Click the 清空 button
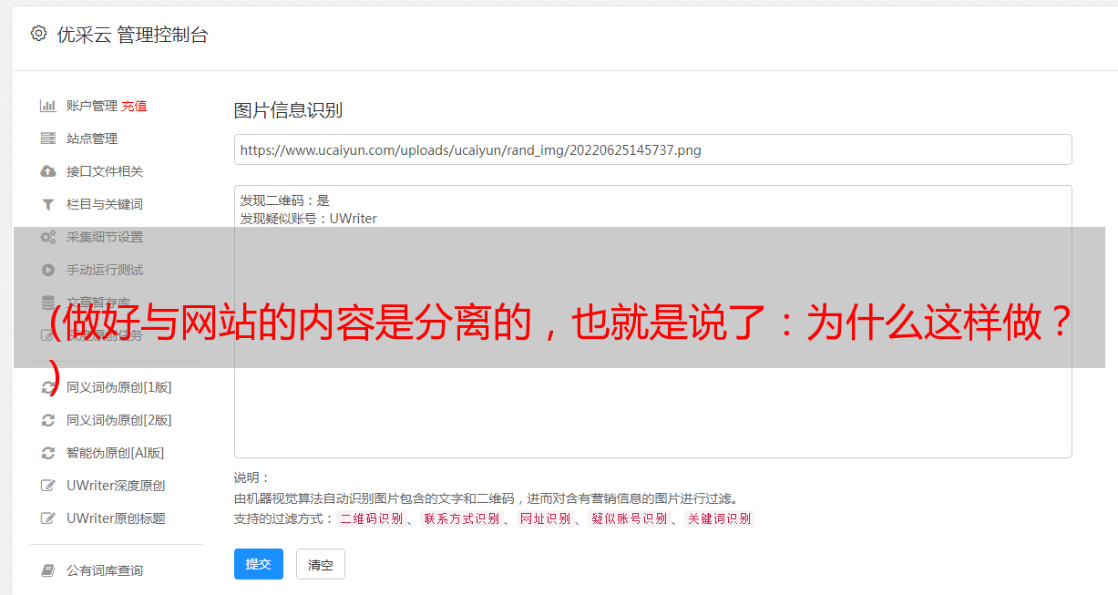This screenshot has height=595, width=1118. [x=321, y=564]
